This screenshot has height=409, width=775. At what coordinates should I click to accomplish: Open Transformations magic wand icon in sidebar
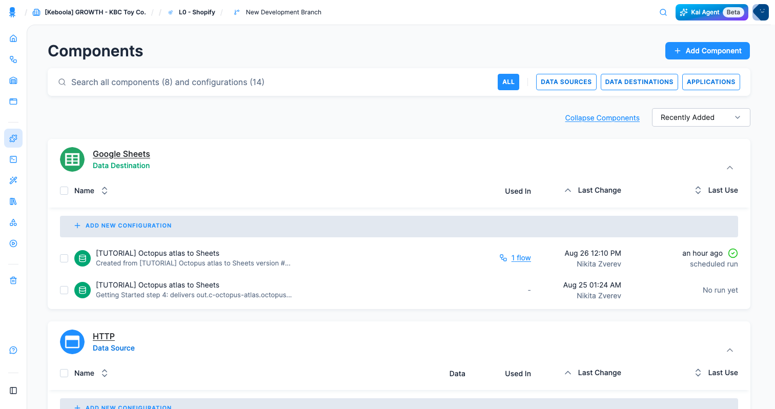pos(13,180)
